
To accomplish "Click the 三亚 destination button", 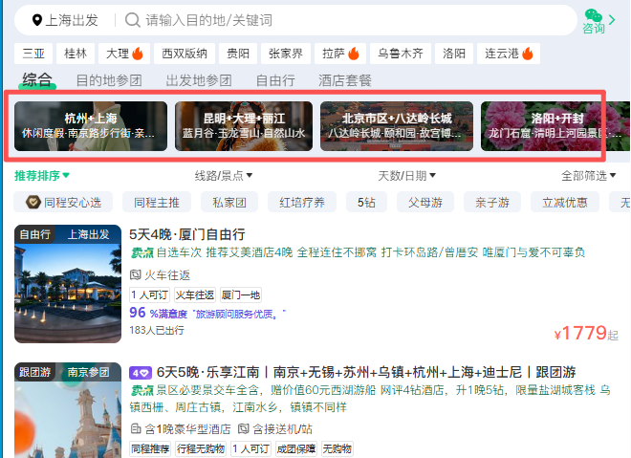I will (33, 54).
